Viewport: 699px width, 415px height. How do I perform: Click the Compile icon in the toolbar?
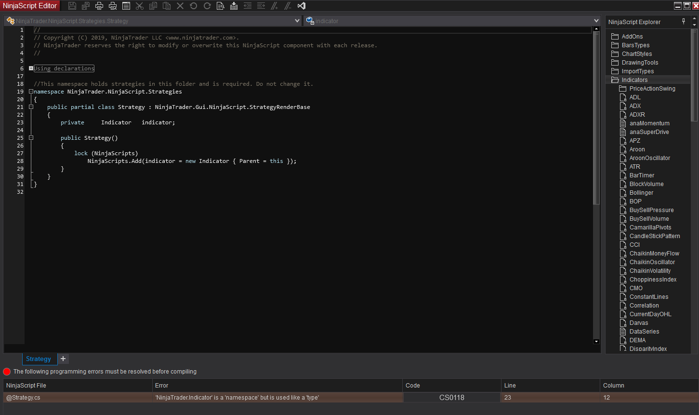click(x=234, y=6)
